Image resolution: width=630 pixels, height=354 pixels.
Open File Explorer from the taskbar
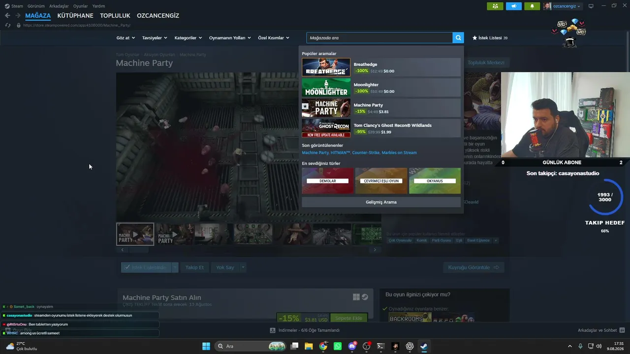pyautogui.click(x=309, y=346)
